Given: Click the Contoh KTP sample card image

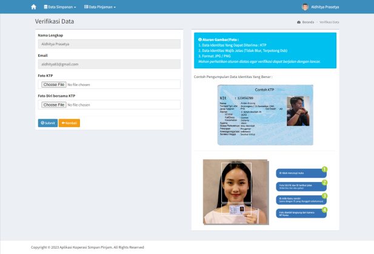Looking at the screenshot, I should click(265, 114).
